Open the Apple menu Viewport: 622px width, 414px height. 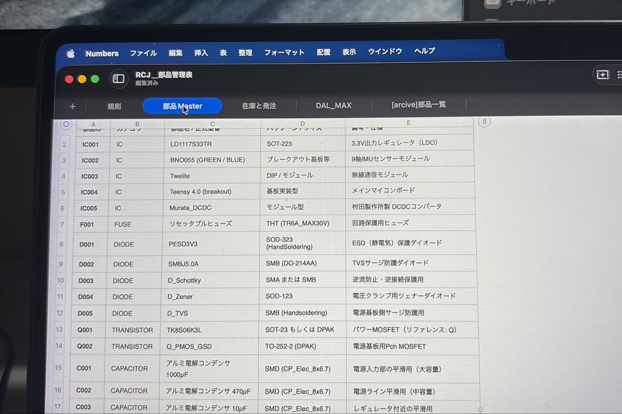[x=70, y=54]
